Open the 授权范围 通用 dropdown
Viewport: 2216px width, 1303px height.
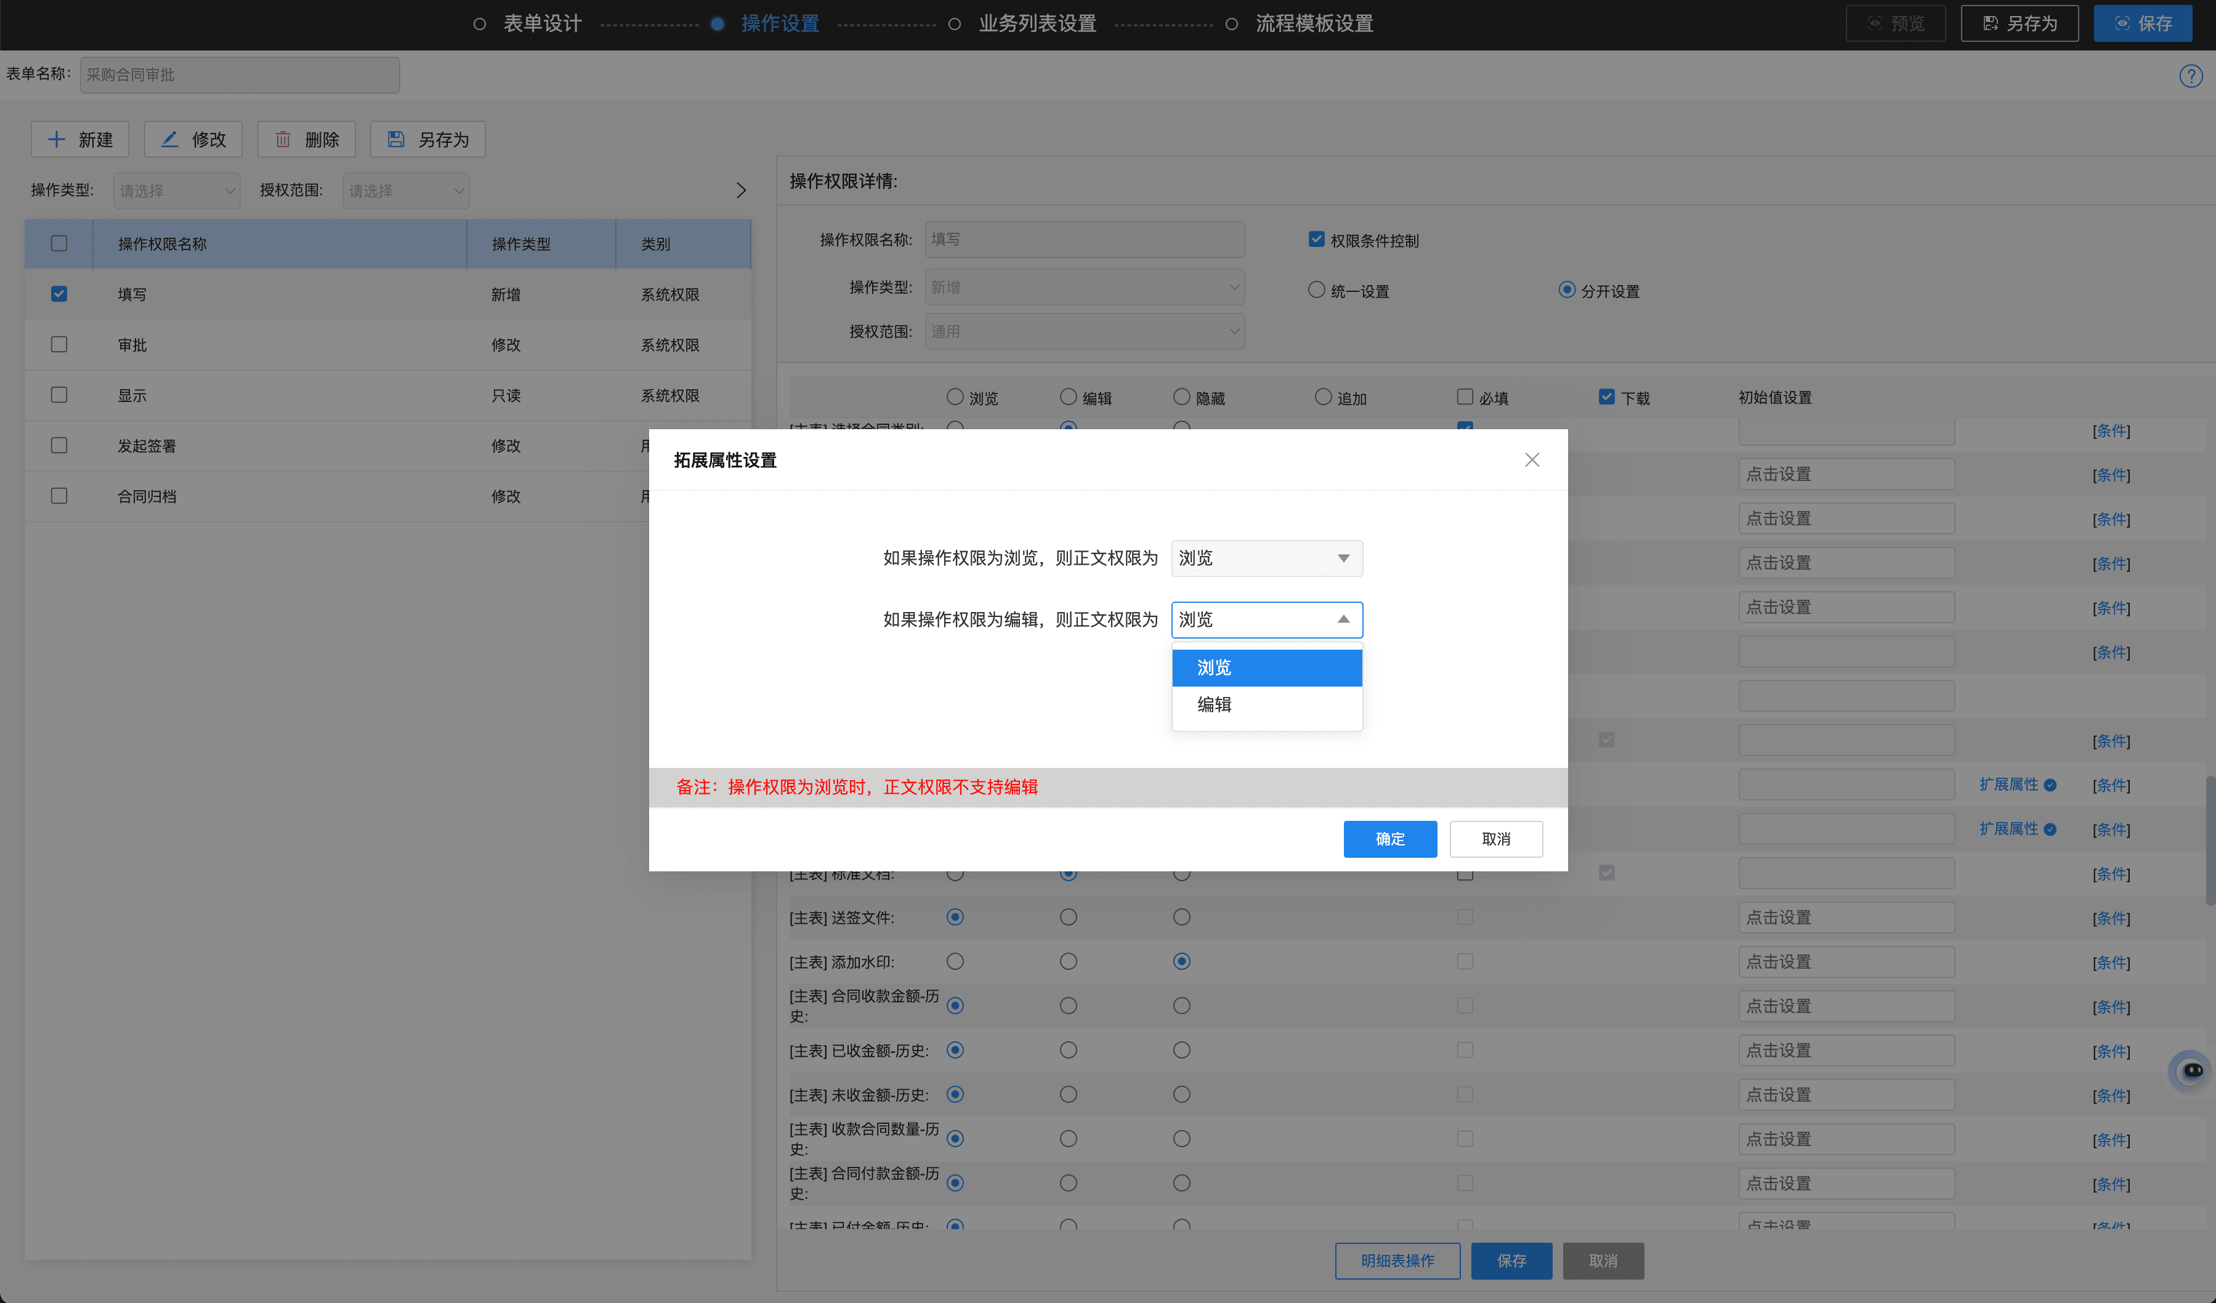pos(1084,331)
